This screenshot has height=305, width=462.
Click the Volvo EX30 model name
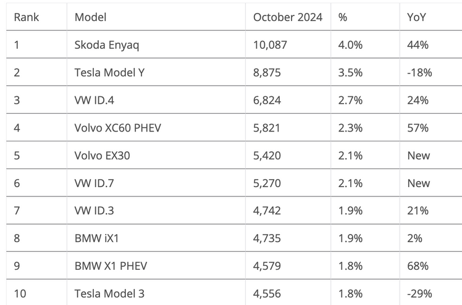tap(102, 156)
